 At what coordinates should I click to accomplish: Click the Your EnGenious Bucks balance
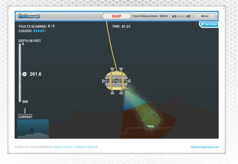151,16
